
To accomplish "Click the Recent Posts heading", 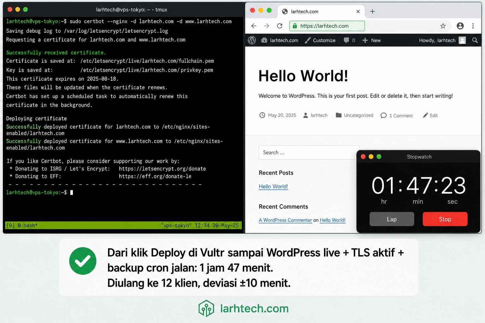I will (276, 173).
